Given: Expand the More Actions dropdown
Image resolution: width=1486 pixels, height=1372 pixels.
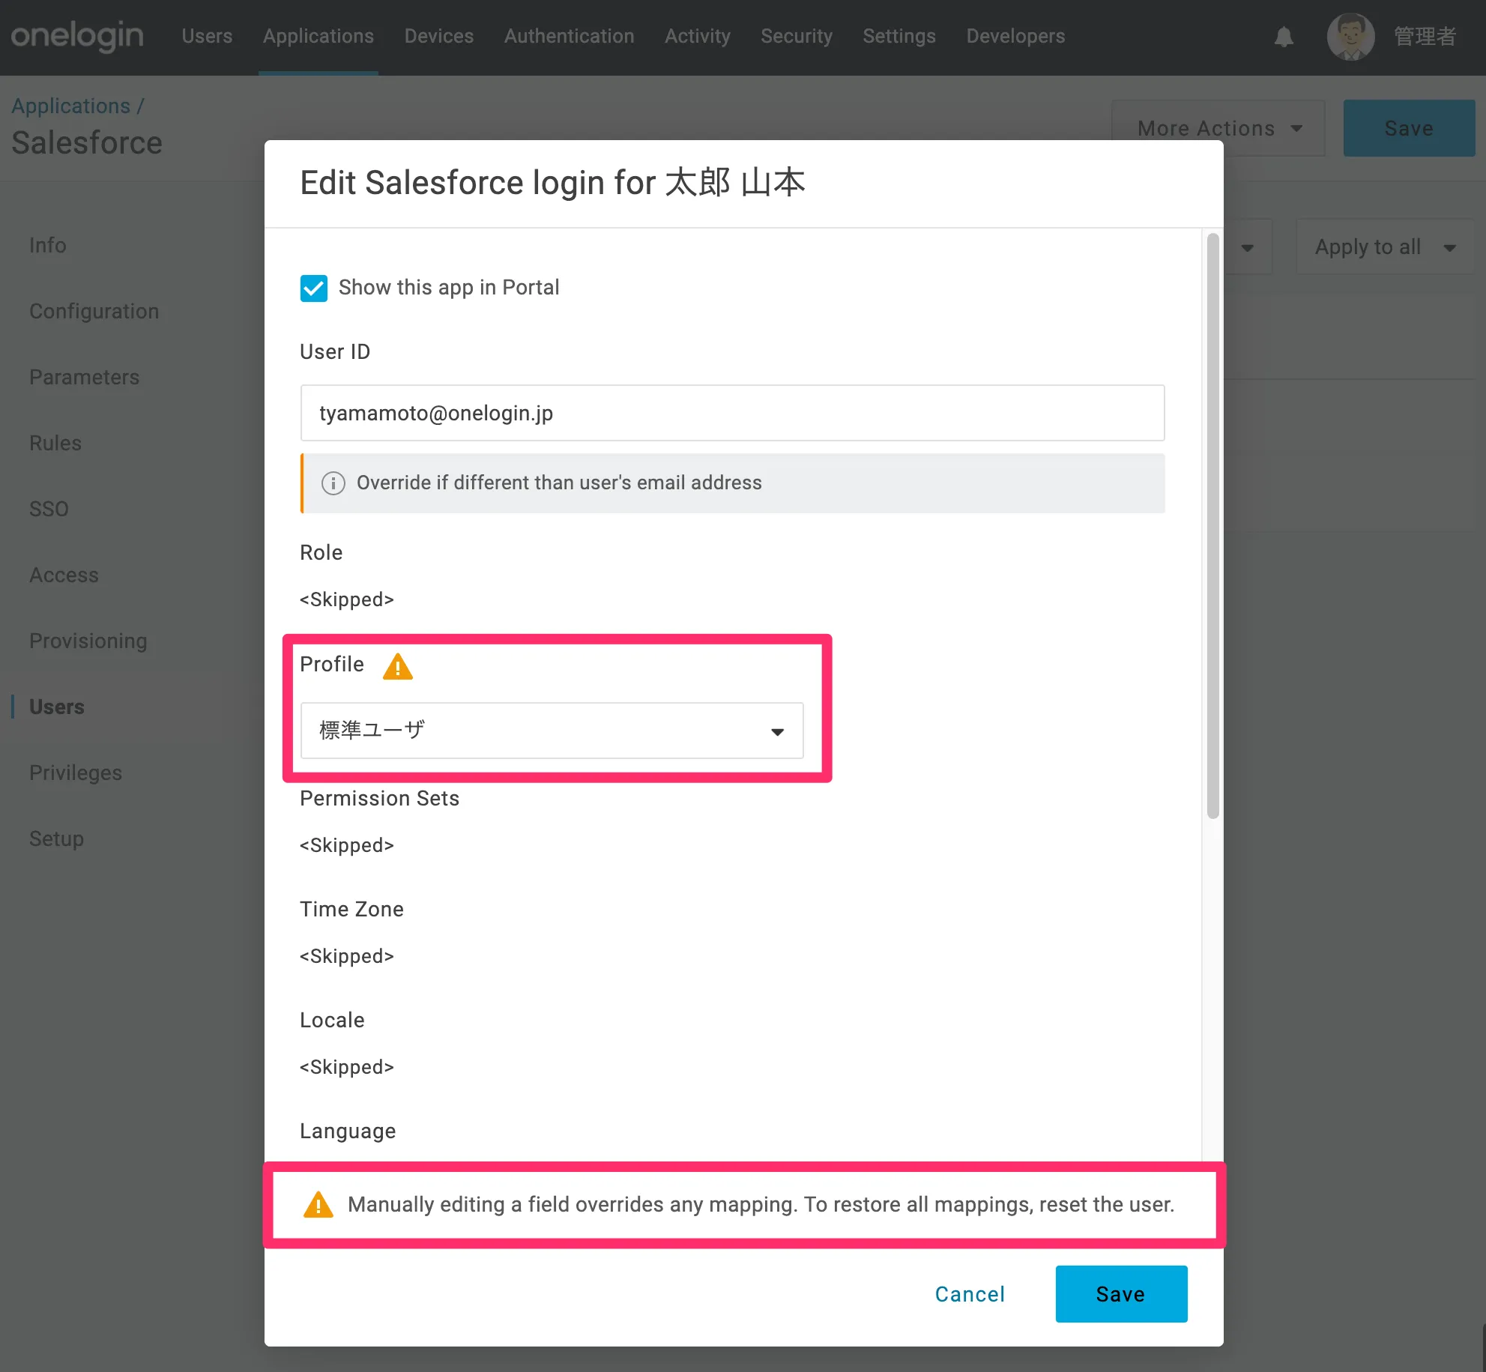Looking at the screenshot, I should click(1218, 128).
